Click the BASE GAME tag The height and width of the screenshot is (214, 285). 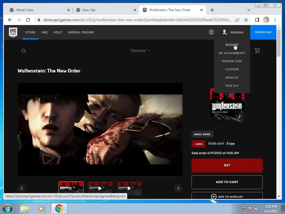point(202,134)
